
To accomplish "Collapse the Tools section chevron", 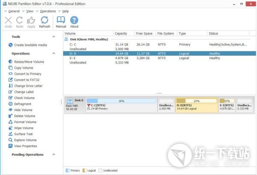I will (x=54, y=37).
